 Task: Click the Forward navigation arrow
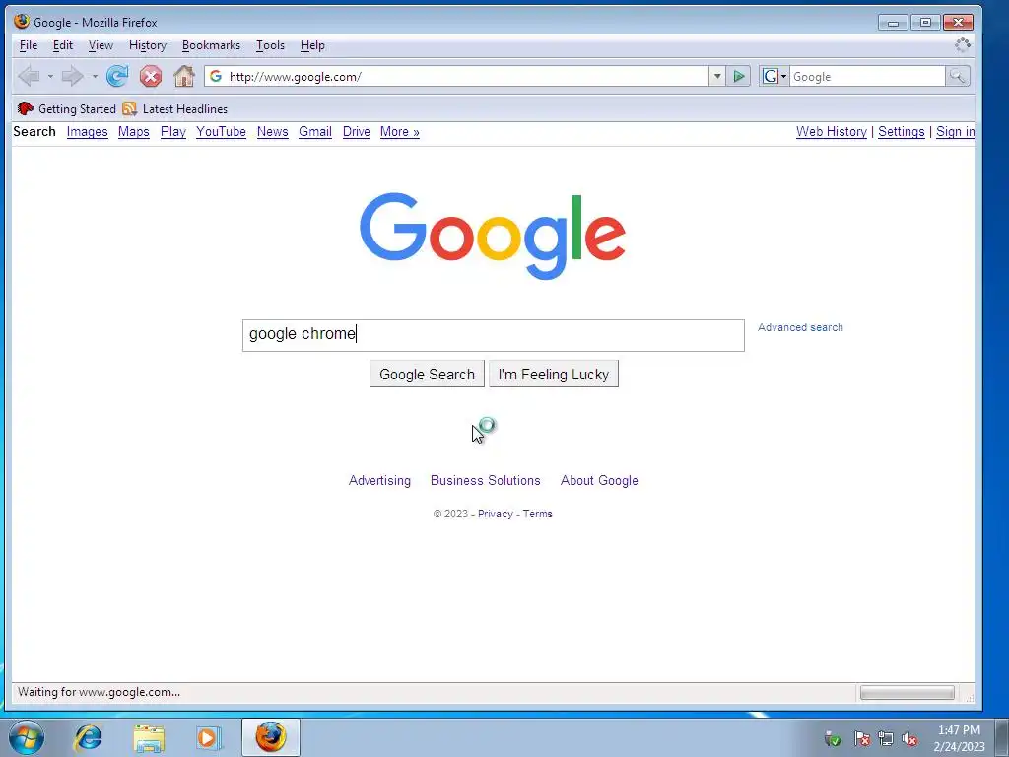71,77
